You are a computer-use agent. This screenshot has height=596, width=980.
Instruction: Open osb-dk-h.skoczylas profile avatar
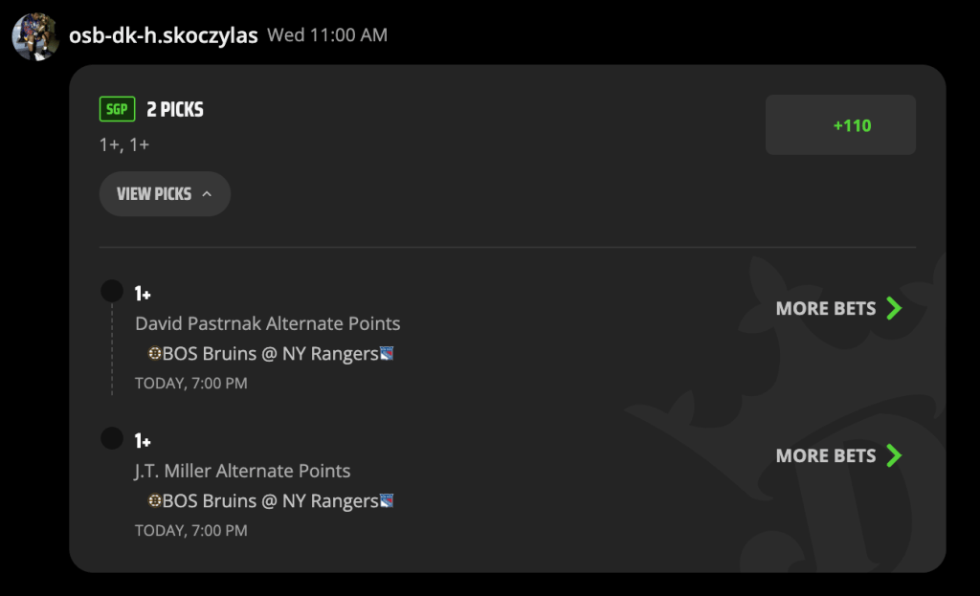[x=35, y=37]
